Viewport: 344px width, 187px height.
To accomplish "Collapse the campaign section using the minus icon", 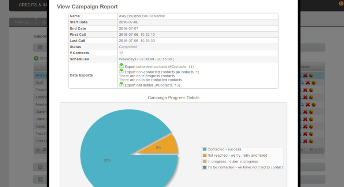I will [40, 47].
